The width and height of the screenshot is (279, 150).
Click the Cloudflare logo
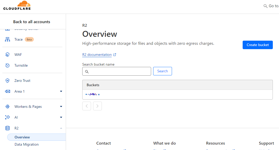click(x=17, y=5)
